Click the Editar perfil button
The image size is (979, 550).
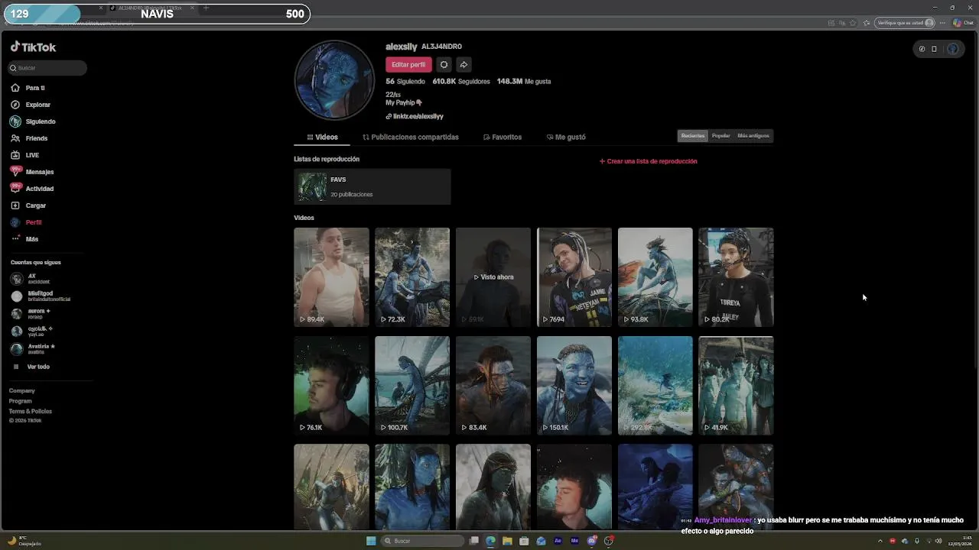click(x=408, y=65)
